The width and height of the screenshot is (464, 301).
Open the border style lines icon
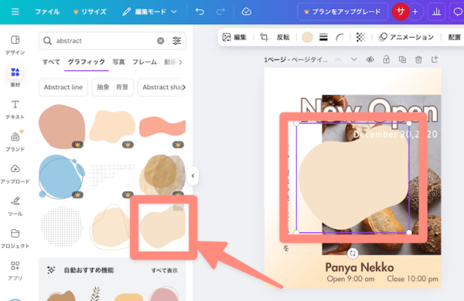323,37
